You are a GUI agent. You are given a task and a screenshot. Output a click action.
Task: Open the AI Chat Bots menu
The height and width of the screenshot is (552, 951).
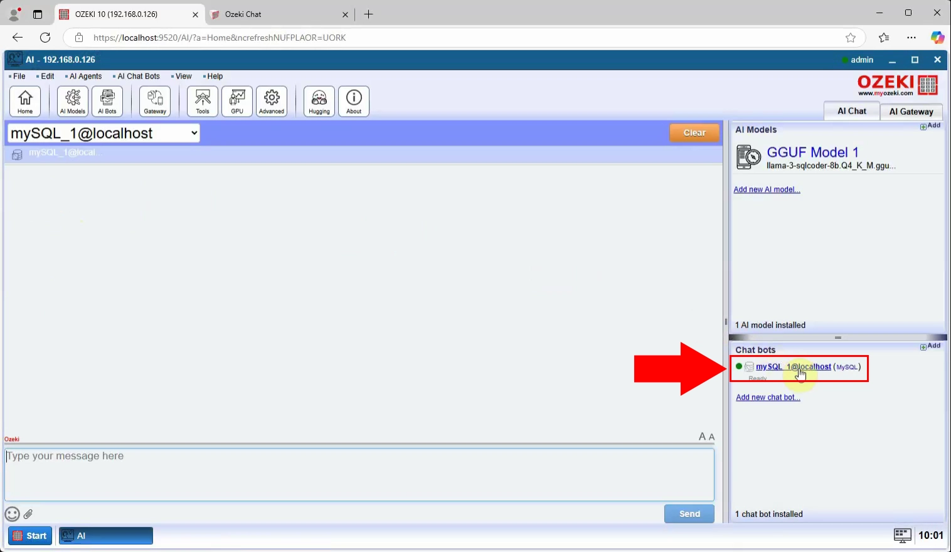(136, 77)
